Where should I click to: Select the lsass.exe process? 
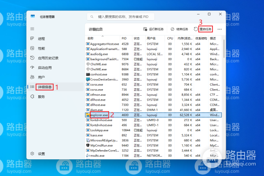pos(153,135)
